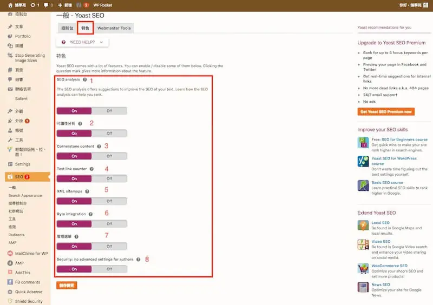The image size is (433, 305).
Task: Open News SEO extension link
Action: (380, 284)
